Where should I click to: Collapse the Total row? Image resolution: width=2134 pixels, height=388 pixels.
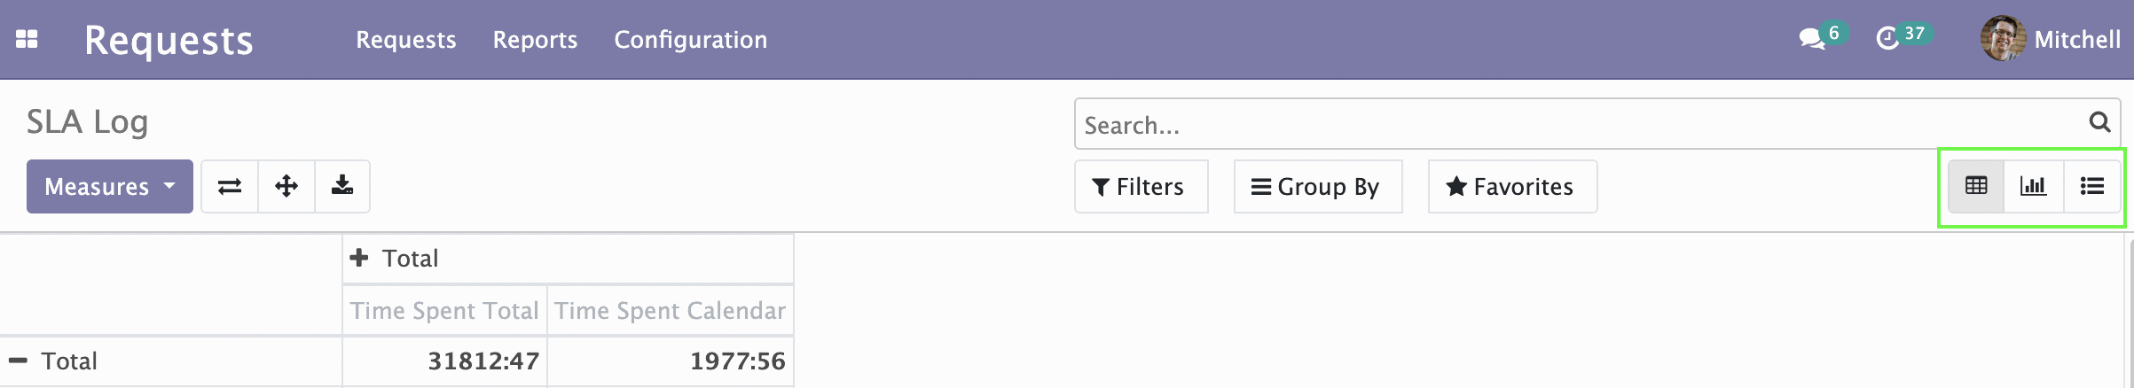pyautogui.click(x=53, y=361)
